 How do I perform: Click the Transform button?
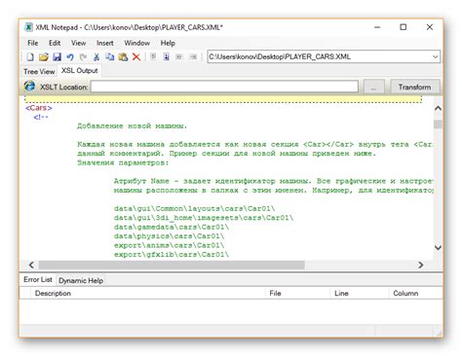414,87
